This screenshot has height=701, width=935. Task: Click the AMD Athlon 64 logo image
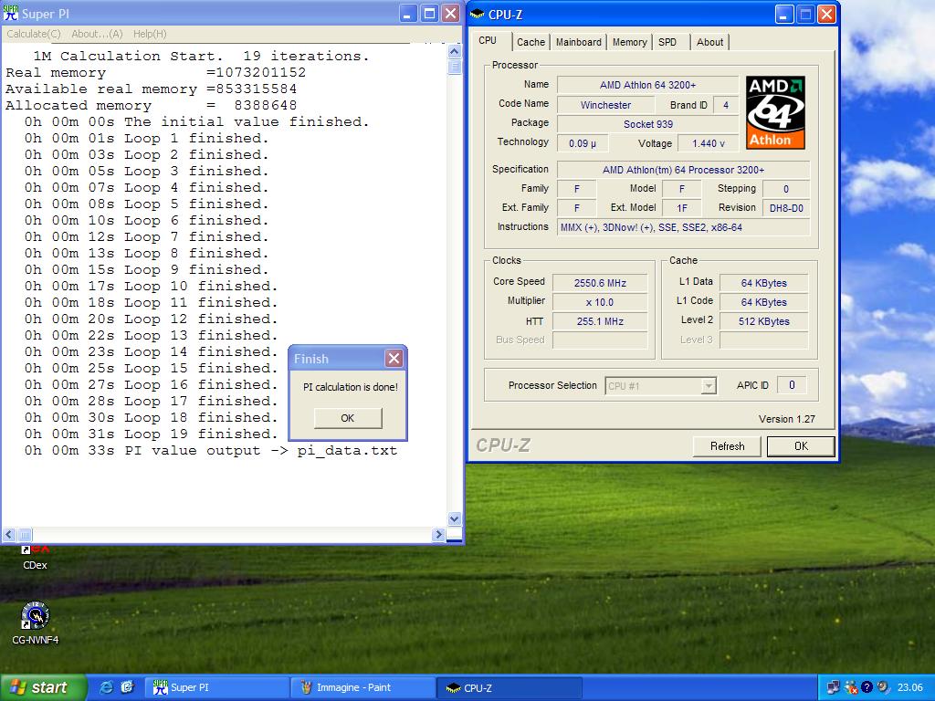(x=776, y=112)
